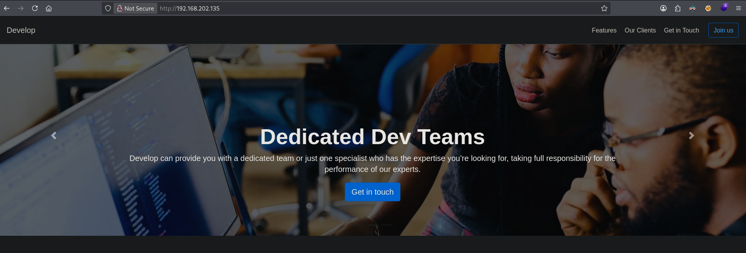
Task: Open purple extension with 8 badge
Action: (x=723, y=8)
